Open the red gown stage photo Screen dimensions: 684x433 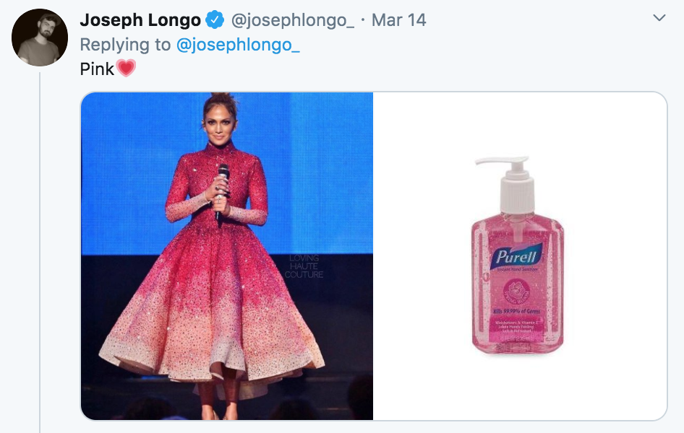(x=226, y=256)
